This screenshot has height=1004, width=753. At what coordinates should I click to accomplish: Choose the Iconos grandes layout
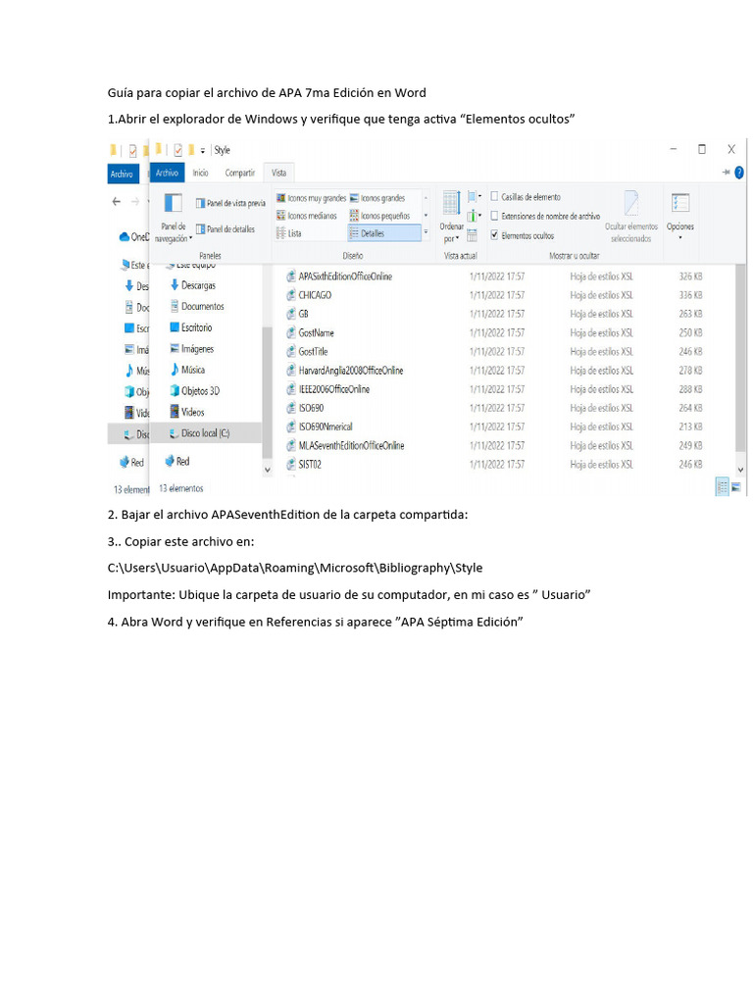(x=377, y=198)
